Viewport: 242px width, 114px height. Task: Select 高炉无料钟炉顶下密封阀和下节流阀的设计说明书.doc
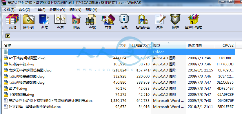(x=50, y=101)
